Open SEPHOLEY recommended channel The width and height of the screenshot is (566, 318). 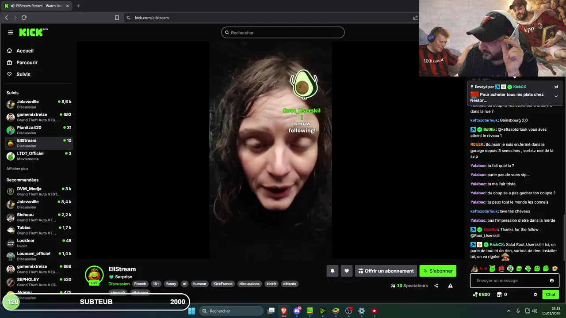39,282
